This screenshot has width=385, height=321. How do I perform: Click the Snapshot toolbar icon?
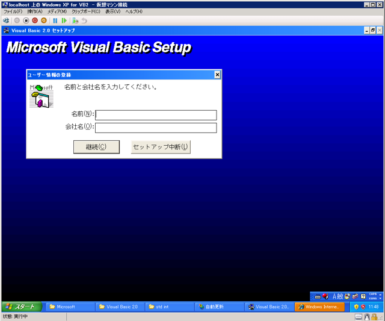coord(75,20)
